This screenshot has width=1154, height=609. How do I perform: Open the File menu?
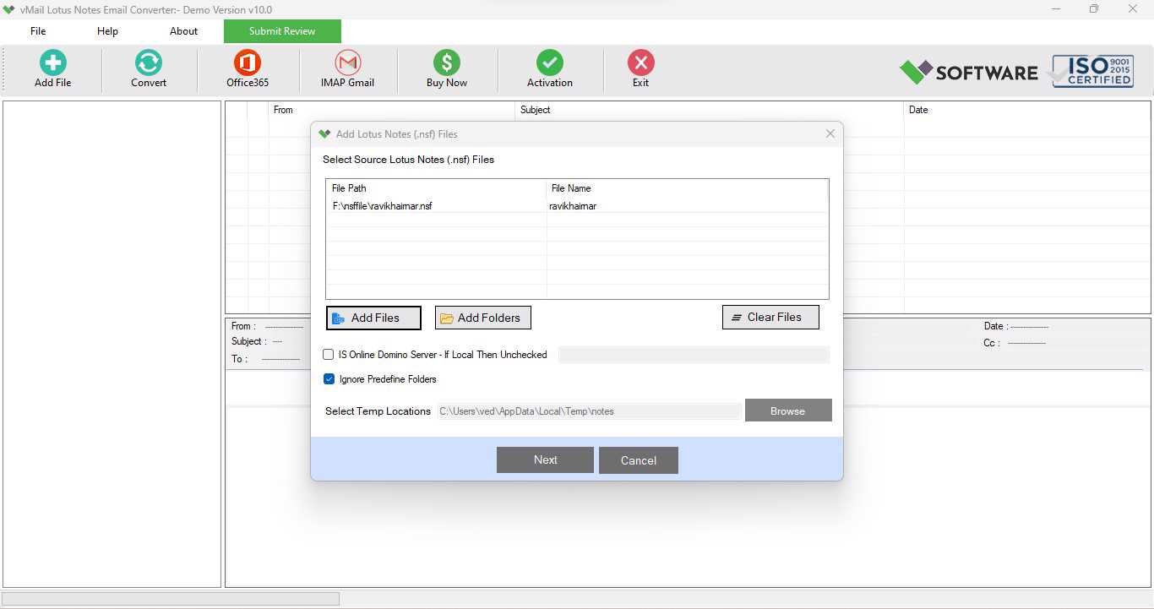click(38, 31)
